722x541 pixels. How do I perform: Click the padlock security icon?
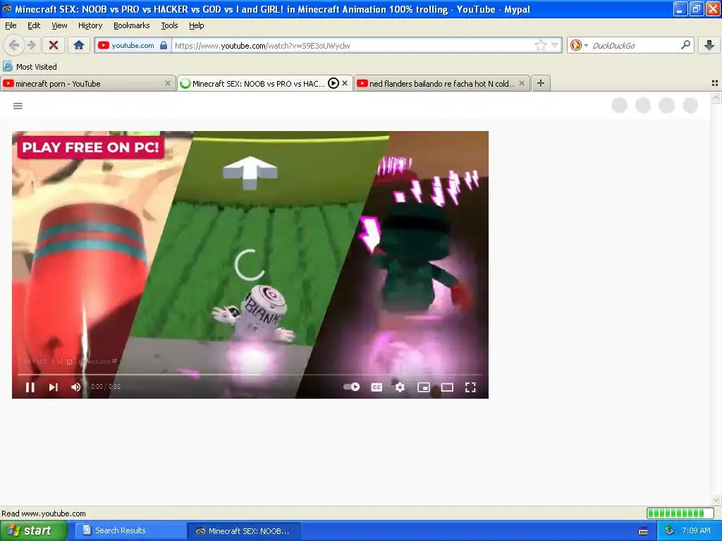(164, 45)
